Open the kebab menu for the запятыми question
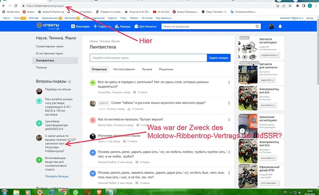 (229, 82)
